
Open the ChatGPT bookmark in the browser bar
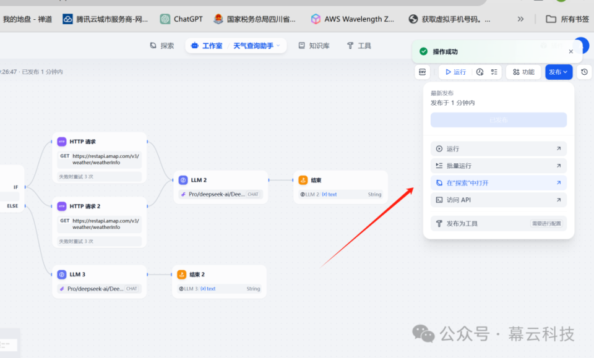(181, 19)
